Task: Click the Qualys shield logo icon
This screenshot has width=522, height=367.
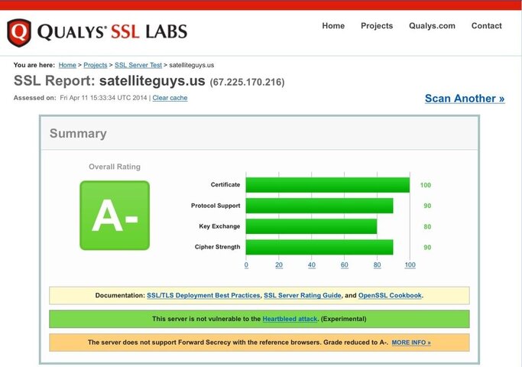Action: (x=19, y=32)
